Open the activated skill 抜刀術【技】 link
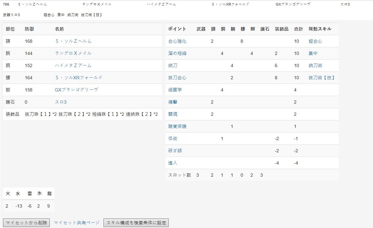This screenshot has width=373, height=228. click(322, 77)
